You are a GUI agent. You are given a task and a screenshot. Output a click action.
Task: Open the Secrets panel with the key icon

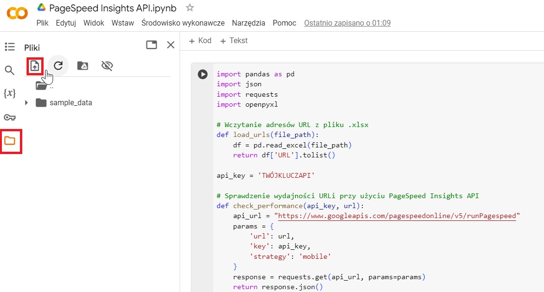[9, 117]
